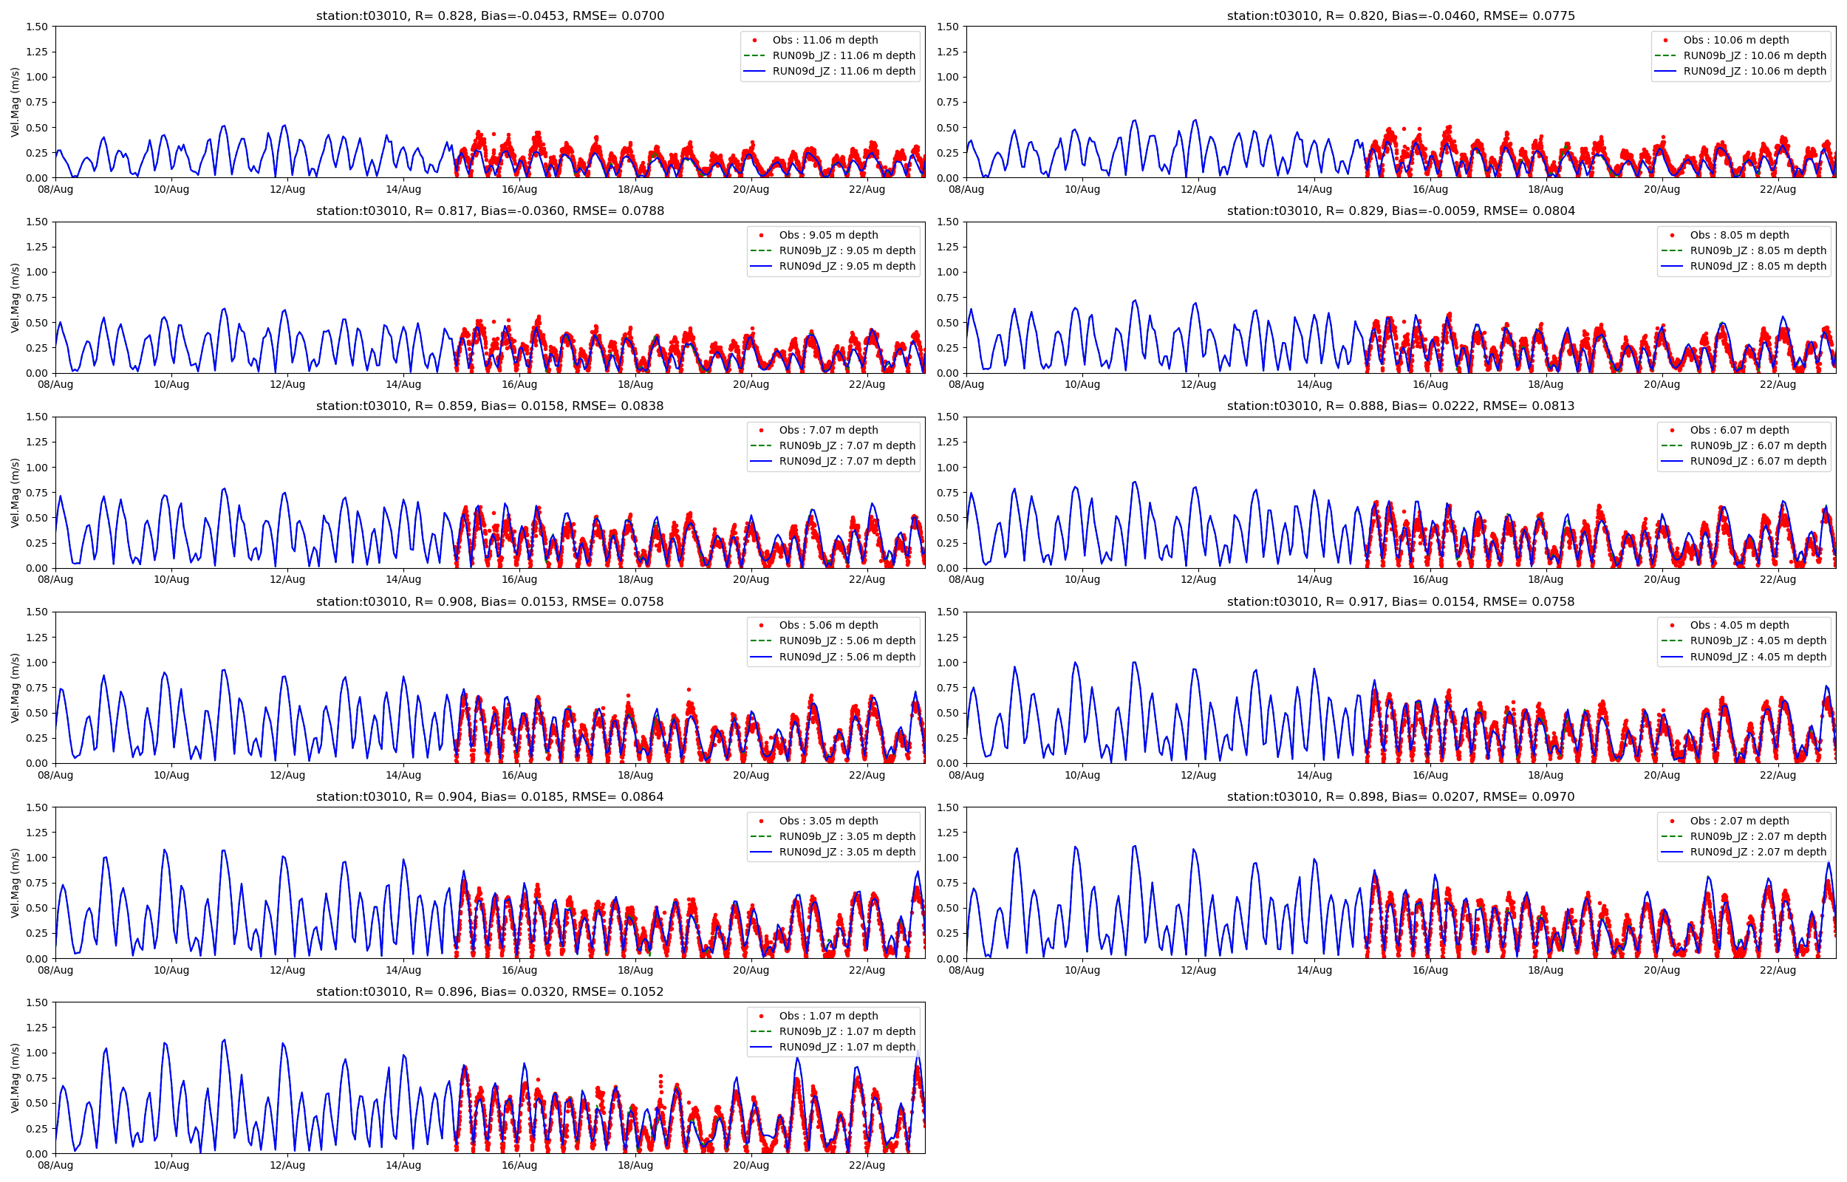Click the 1.50 y-axis tick of 10.06 m plot

pos(948,27)
